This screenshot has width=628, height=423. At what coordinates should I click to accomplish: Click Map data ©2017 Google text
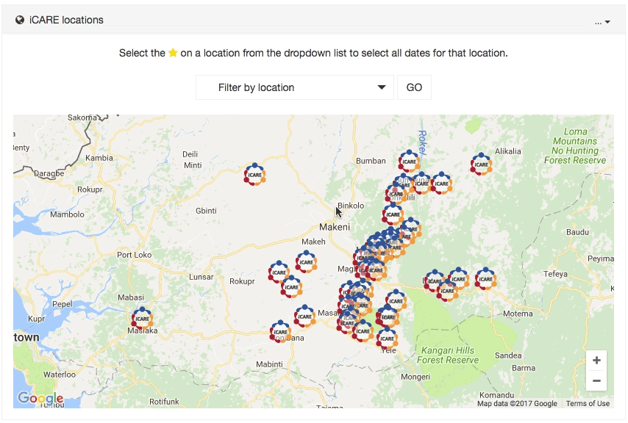517,403
